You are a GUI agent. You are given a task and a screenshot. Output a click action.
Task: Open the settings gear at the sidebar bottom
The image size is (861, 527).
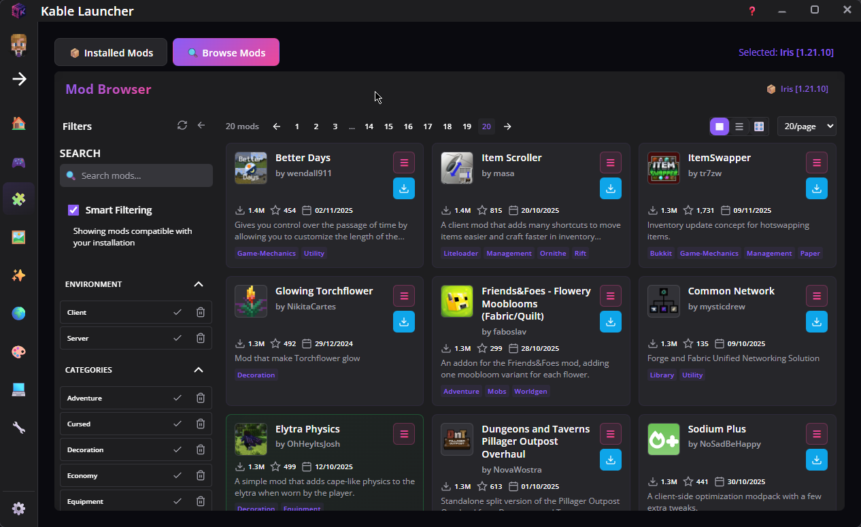(x=18, y=508)
